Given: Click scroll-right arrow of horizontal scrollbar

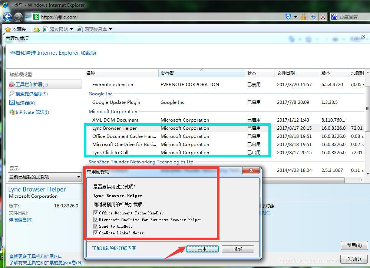Looking at the screenshot, I should pyautogui.click(x=361, y=180).
